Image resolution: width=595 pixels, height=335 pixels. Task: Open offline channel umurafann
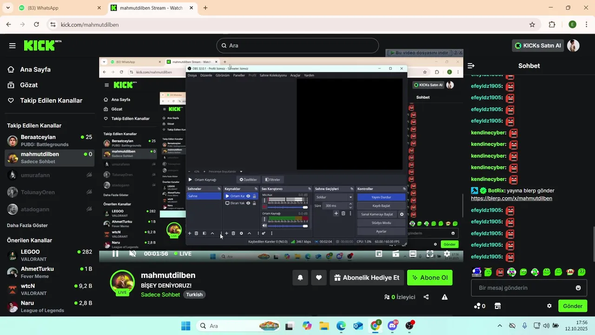click(49, 175)
